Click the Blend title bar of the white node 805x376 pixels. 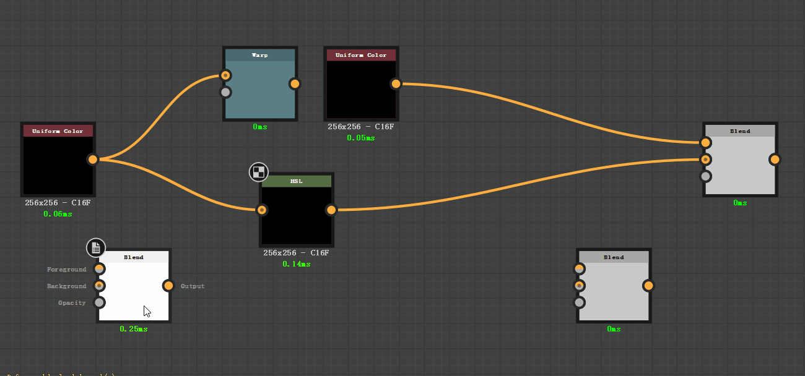[x=133, y=257]
